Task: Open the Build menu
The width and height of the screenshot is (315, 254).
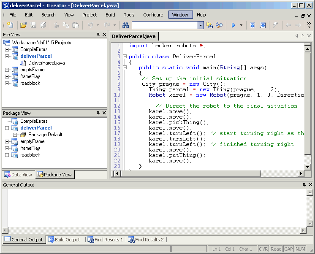Action: (110, 15)
